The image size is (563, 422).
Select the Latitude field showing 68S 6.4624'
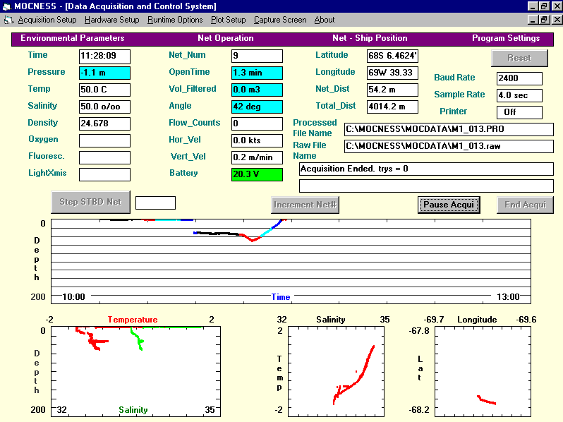coord(392,56)
